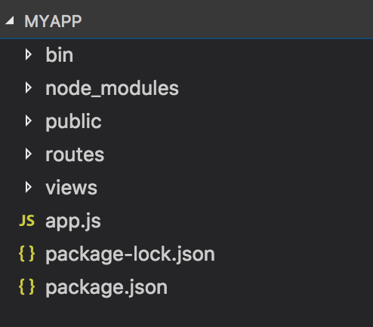Select the public folder name
The image size is (373, 327).
click(73, 122)
